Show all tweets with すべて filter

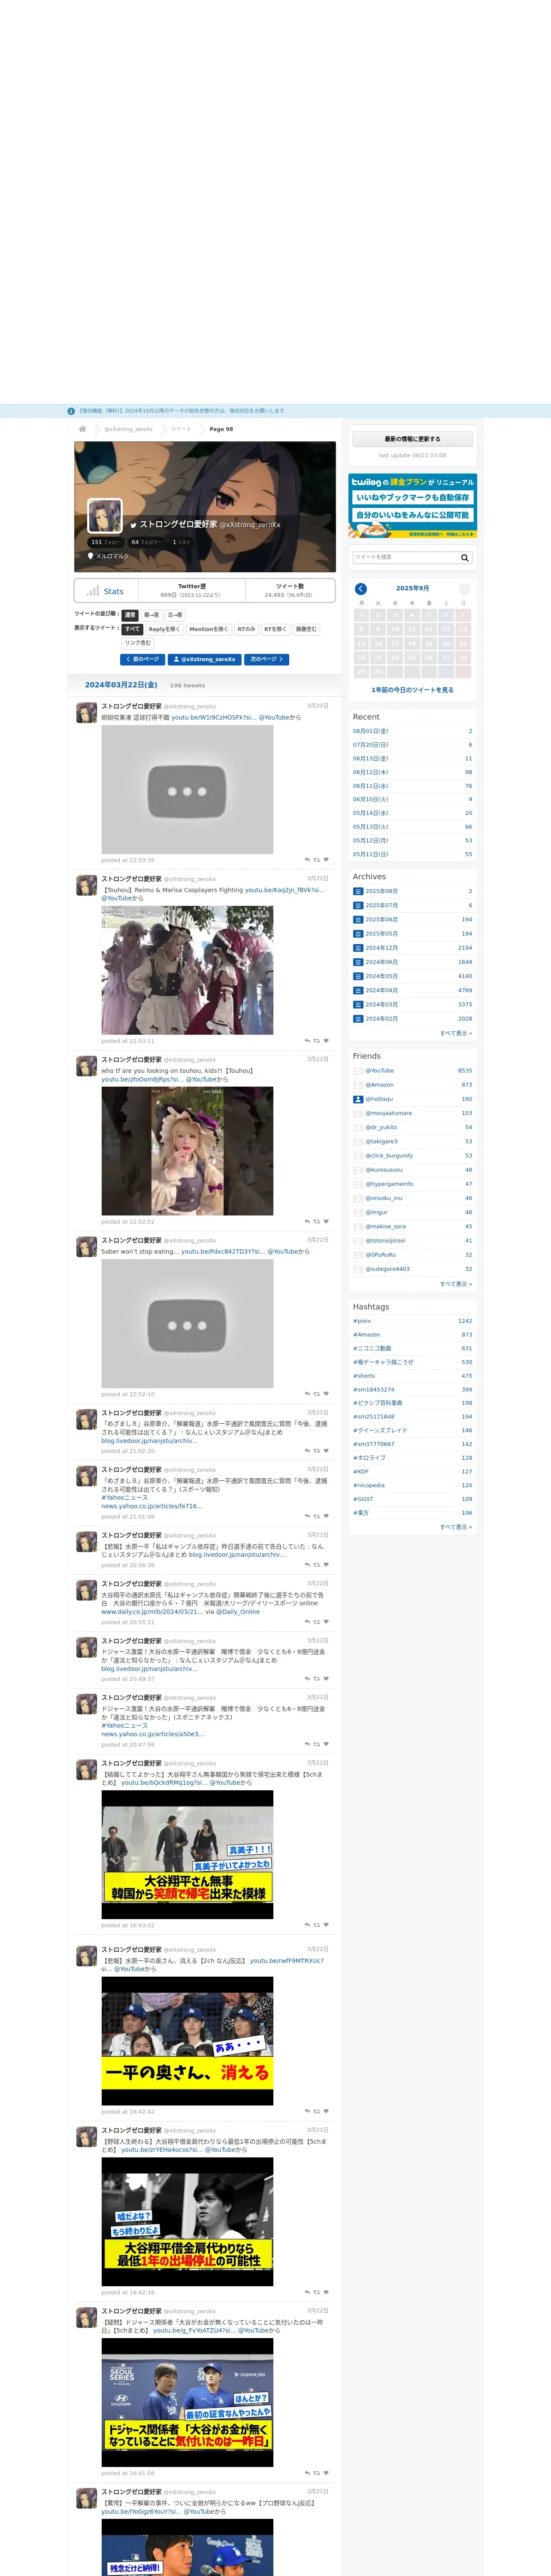click(132, 629)
